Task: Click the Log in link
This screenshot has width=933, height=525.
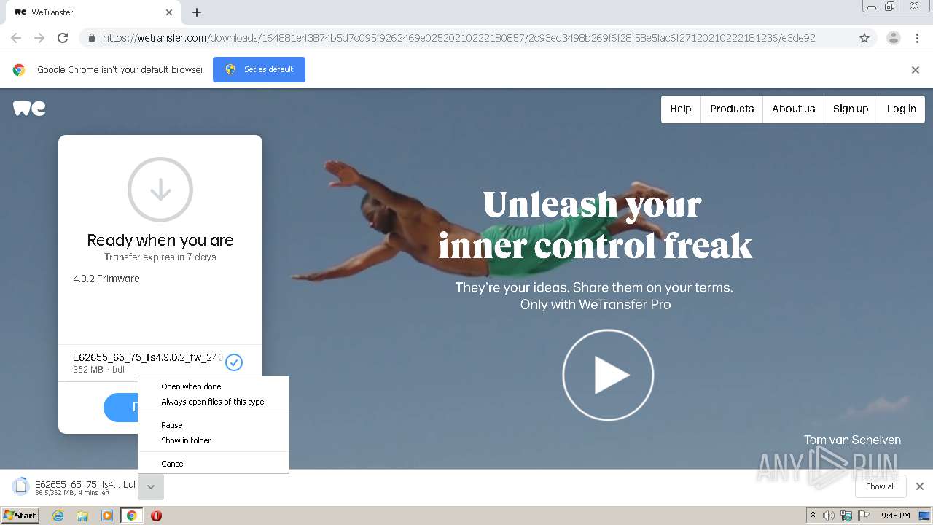Action: coord(902,109)
